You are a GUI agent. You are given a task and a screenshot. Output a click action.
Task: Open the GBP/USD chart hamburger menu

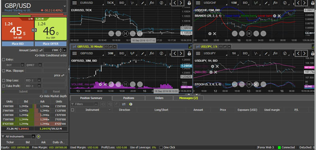(x=75, y=53)
